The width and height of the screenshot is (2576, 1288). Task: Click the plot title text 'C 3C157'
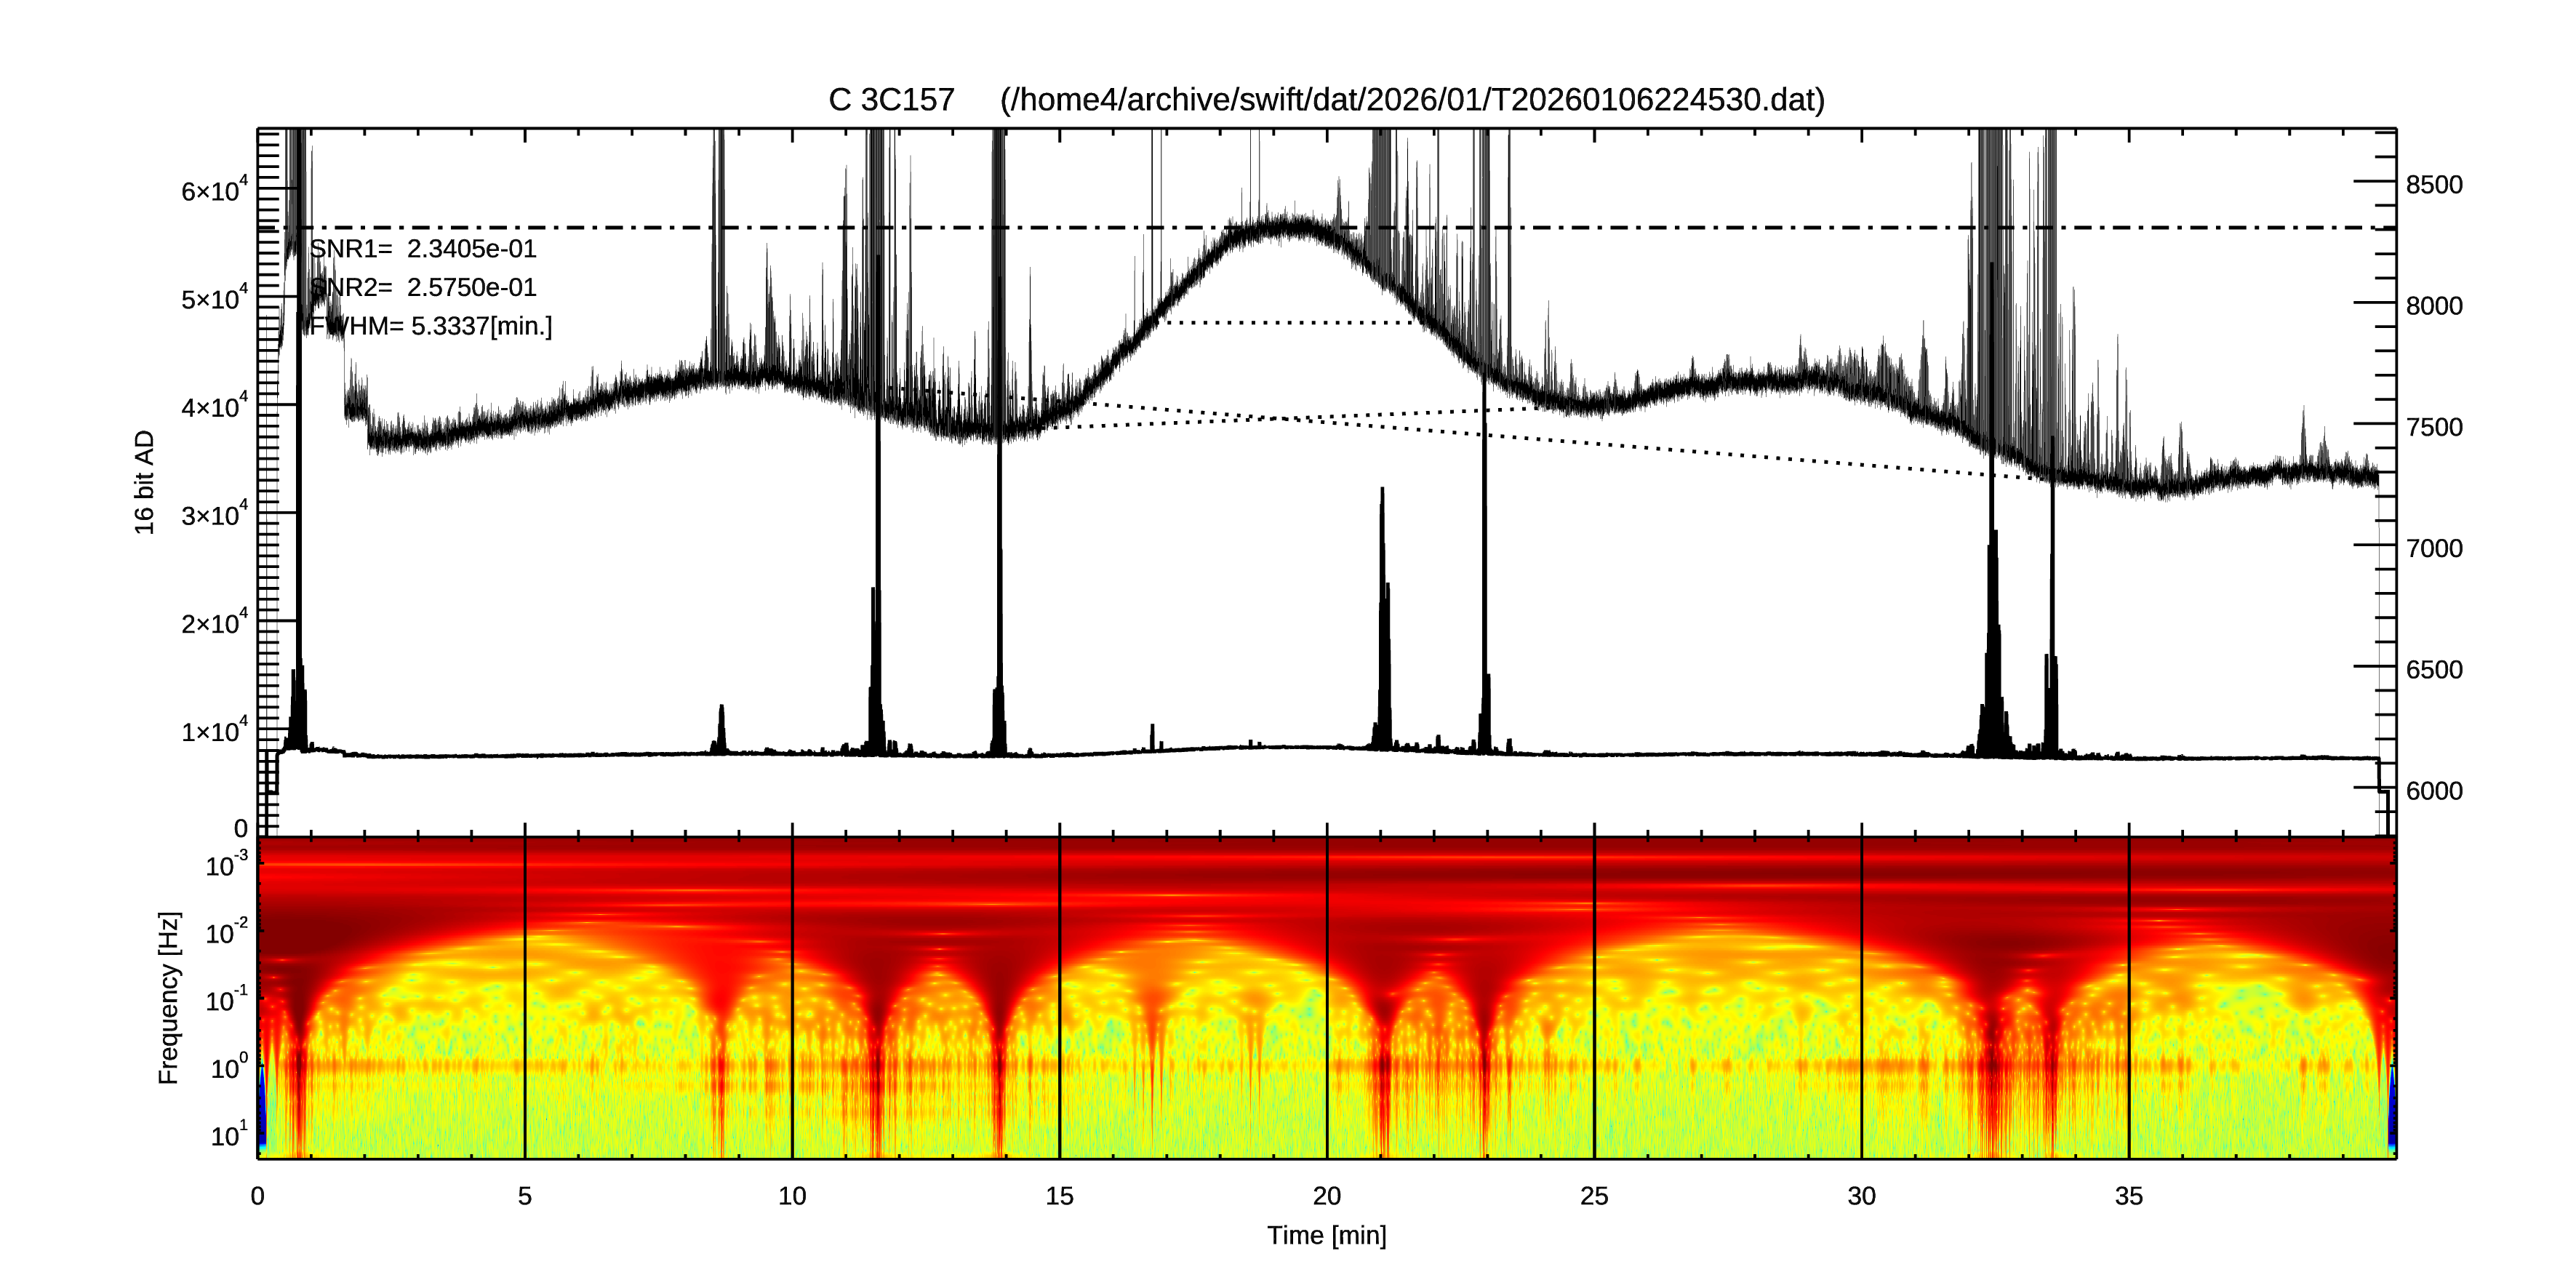tap(890, 101)
